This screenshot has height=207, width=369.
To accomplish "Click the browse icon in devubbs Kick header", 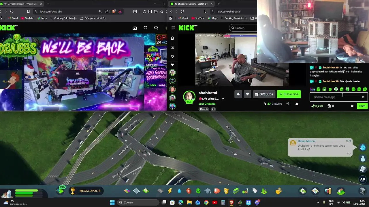I will pyautogui.click(x=135, y=28).
